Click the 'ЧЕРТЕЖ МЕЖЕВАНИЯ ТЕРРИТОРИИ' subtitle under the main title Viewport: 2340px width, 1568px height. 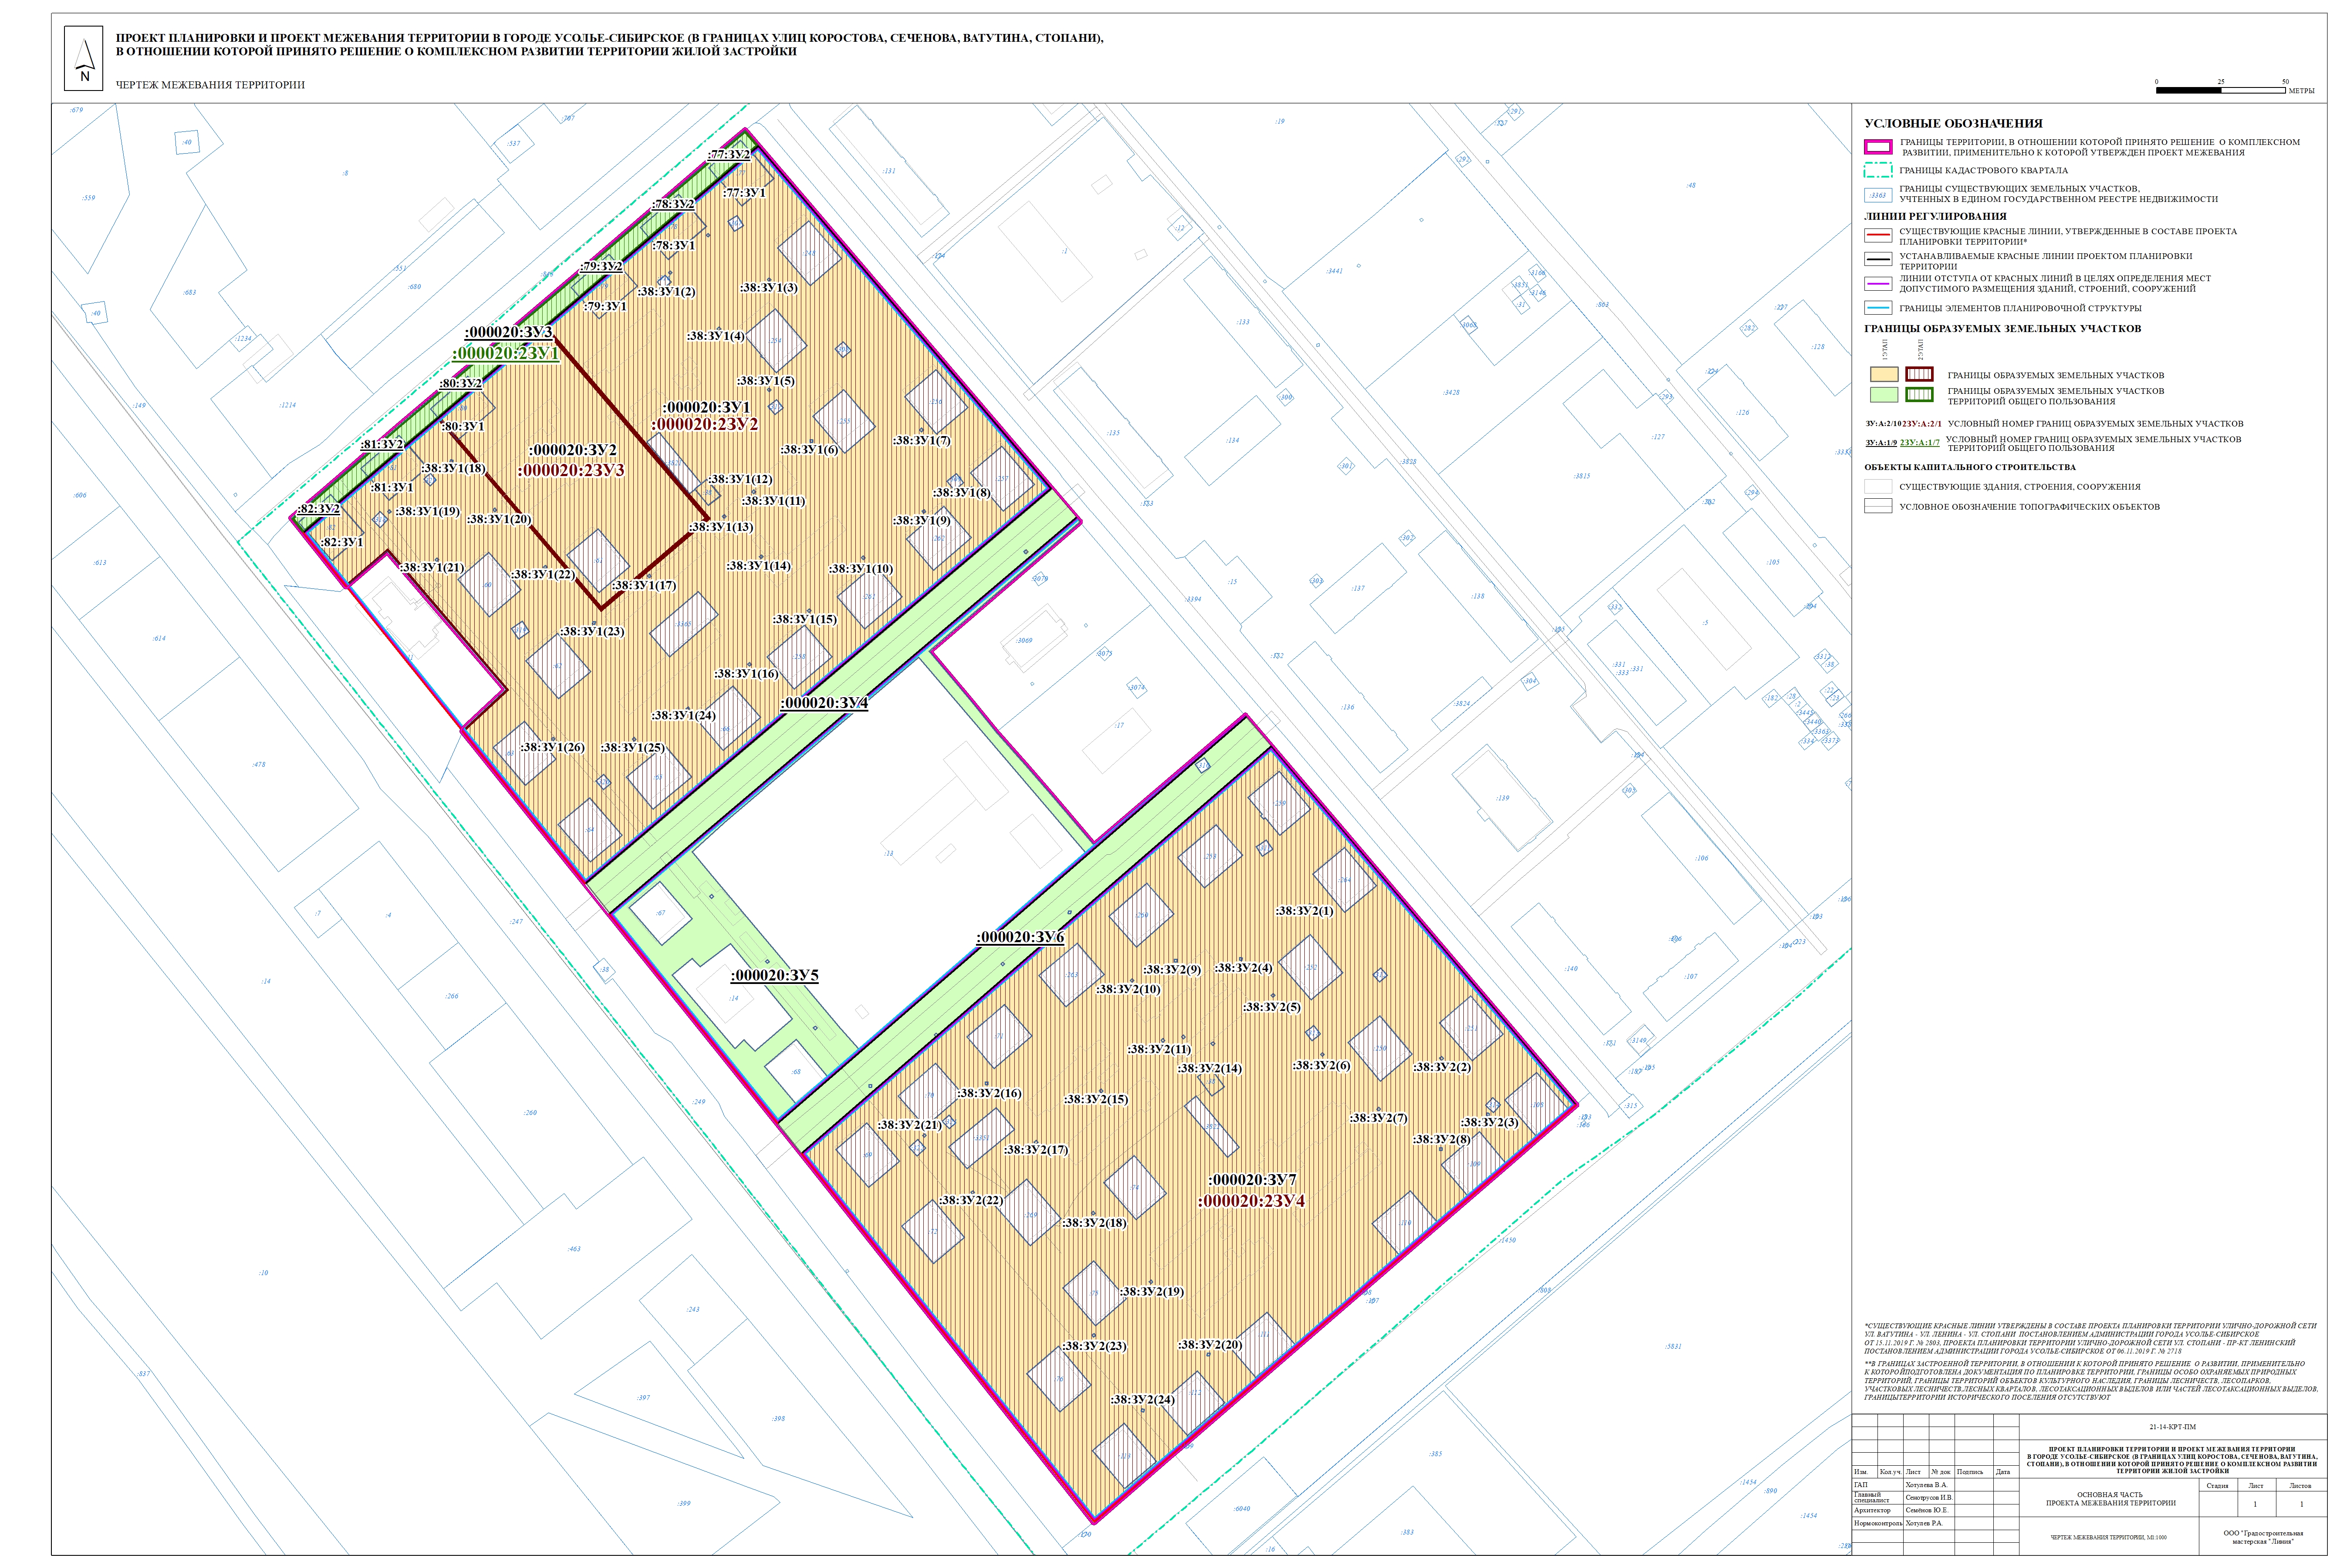pyautogui.click(x=210, y=85)
